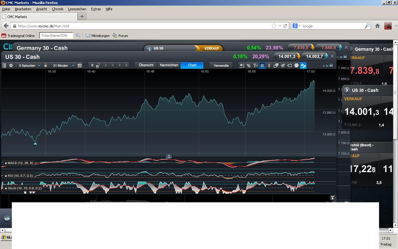The image size is (398, 249).
Task: Switch to the Nachrichten tab
Action: pos(169,65)
